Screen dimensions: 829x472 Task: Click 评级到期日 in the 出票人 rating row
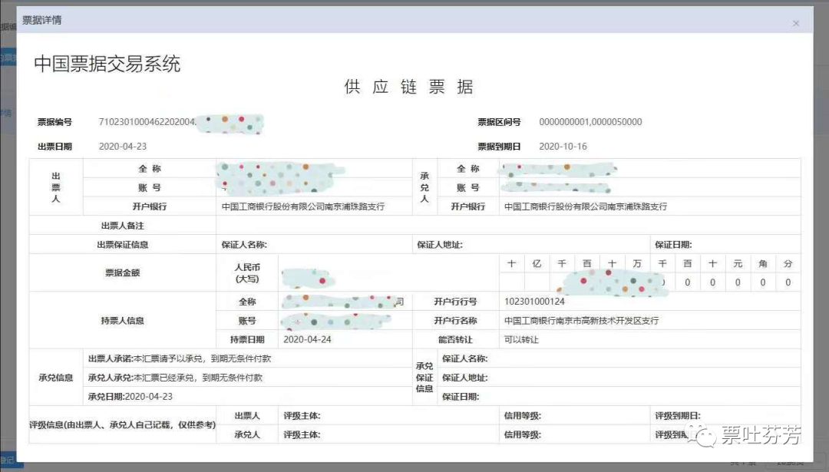click(x=678, y=416)
